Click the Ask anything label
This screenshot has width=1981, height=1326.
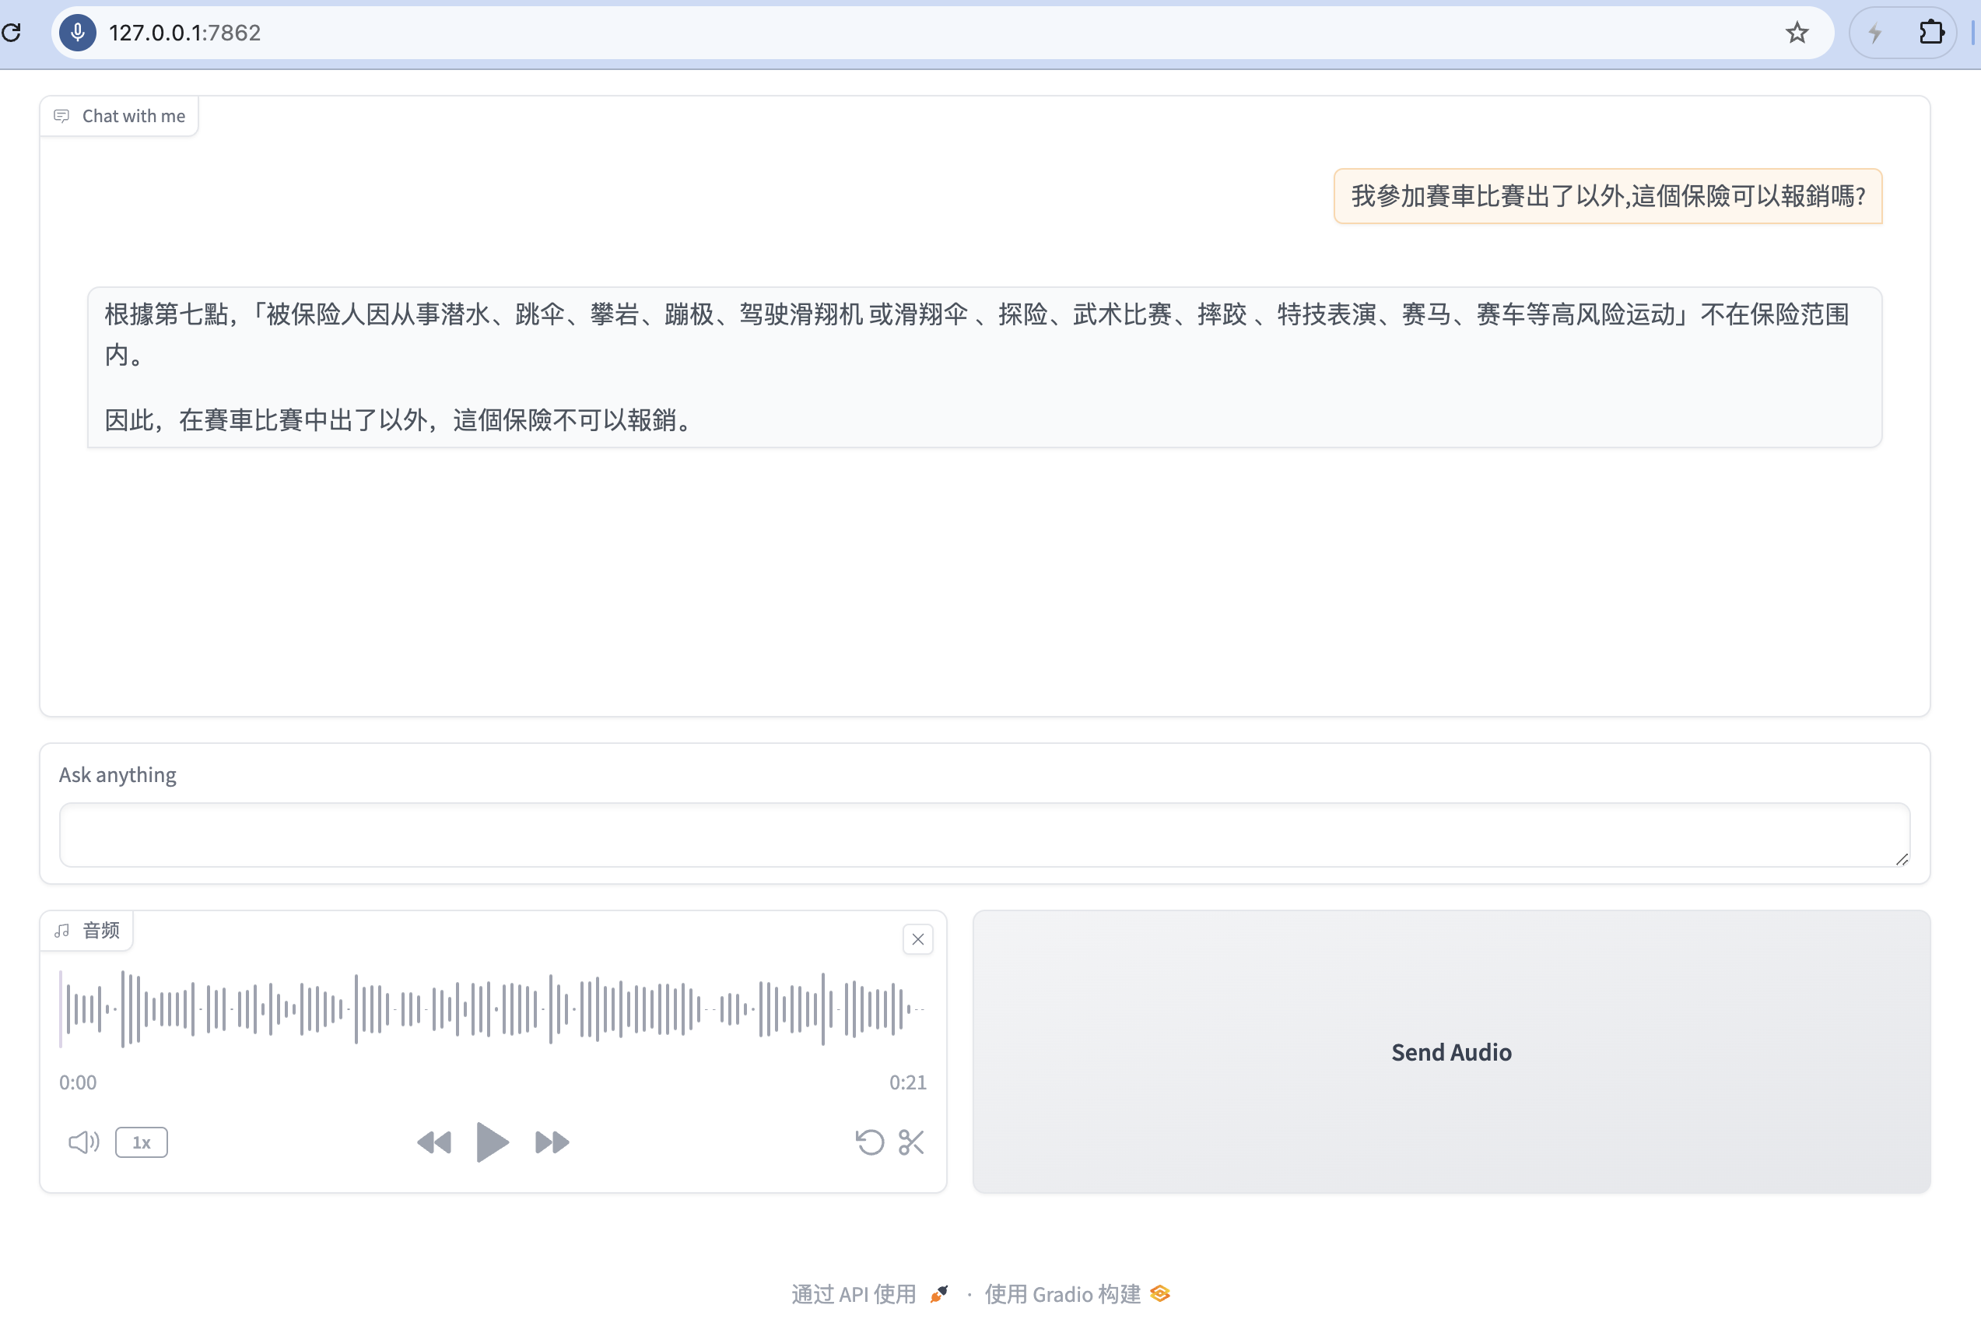point(117,774)
